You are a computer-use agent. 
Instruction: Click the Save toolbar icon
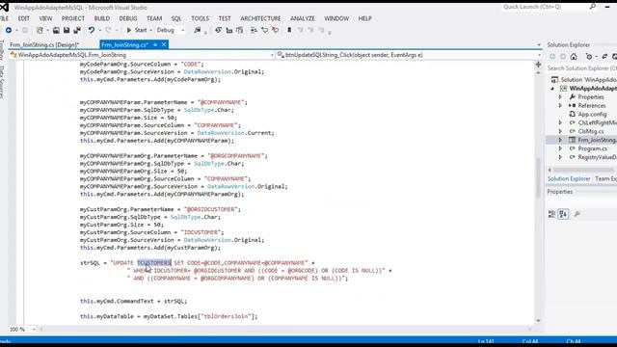point(67,30)
